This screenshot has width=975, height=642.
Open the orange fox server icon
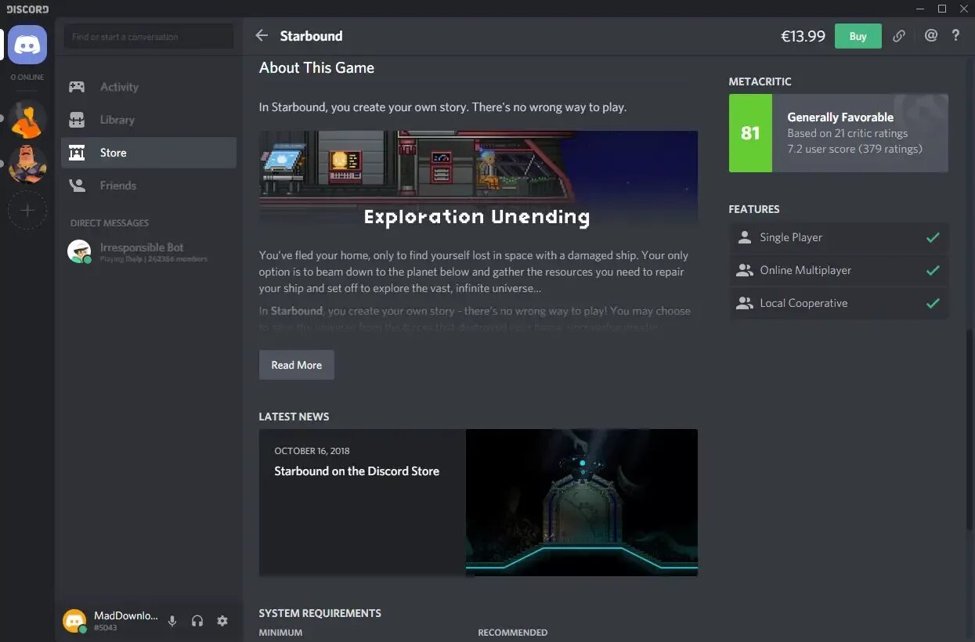pos(27,120)
